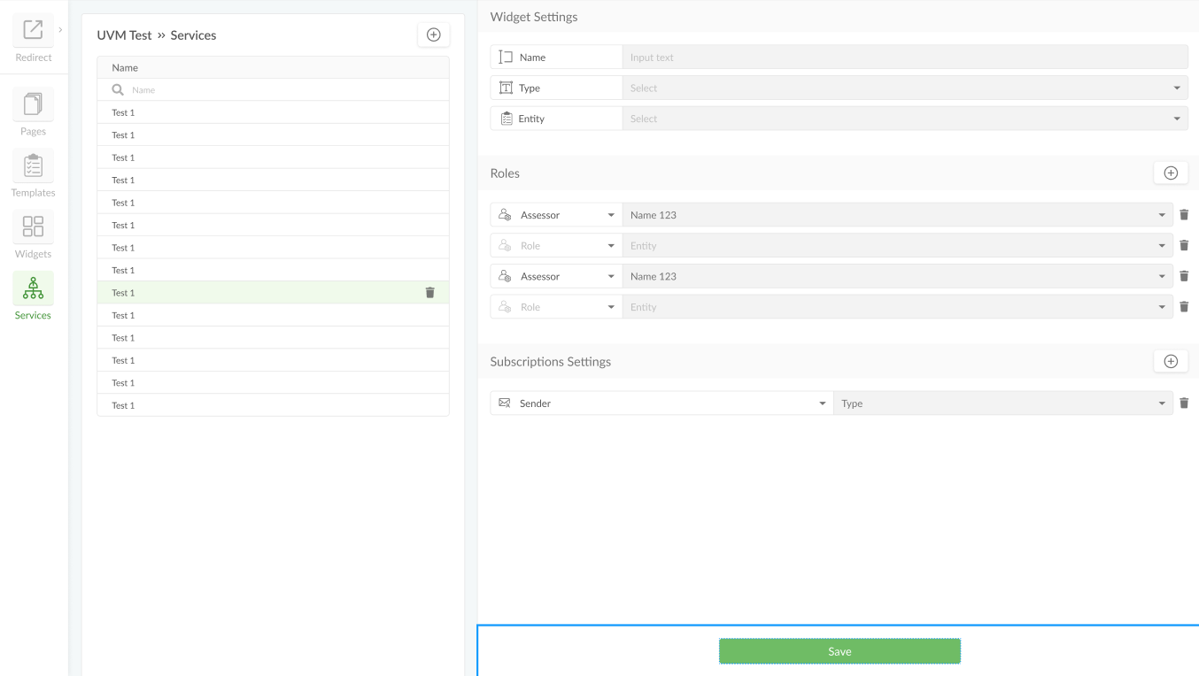This screenshot has width=1199, height=676.
Task: Delete the highlighted Test 1 service
Action: coord(430,293)
